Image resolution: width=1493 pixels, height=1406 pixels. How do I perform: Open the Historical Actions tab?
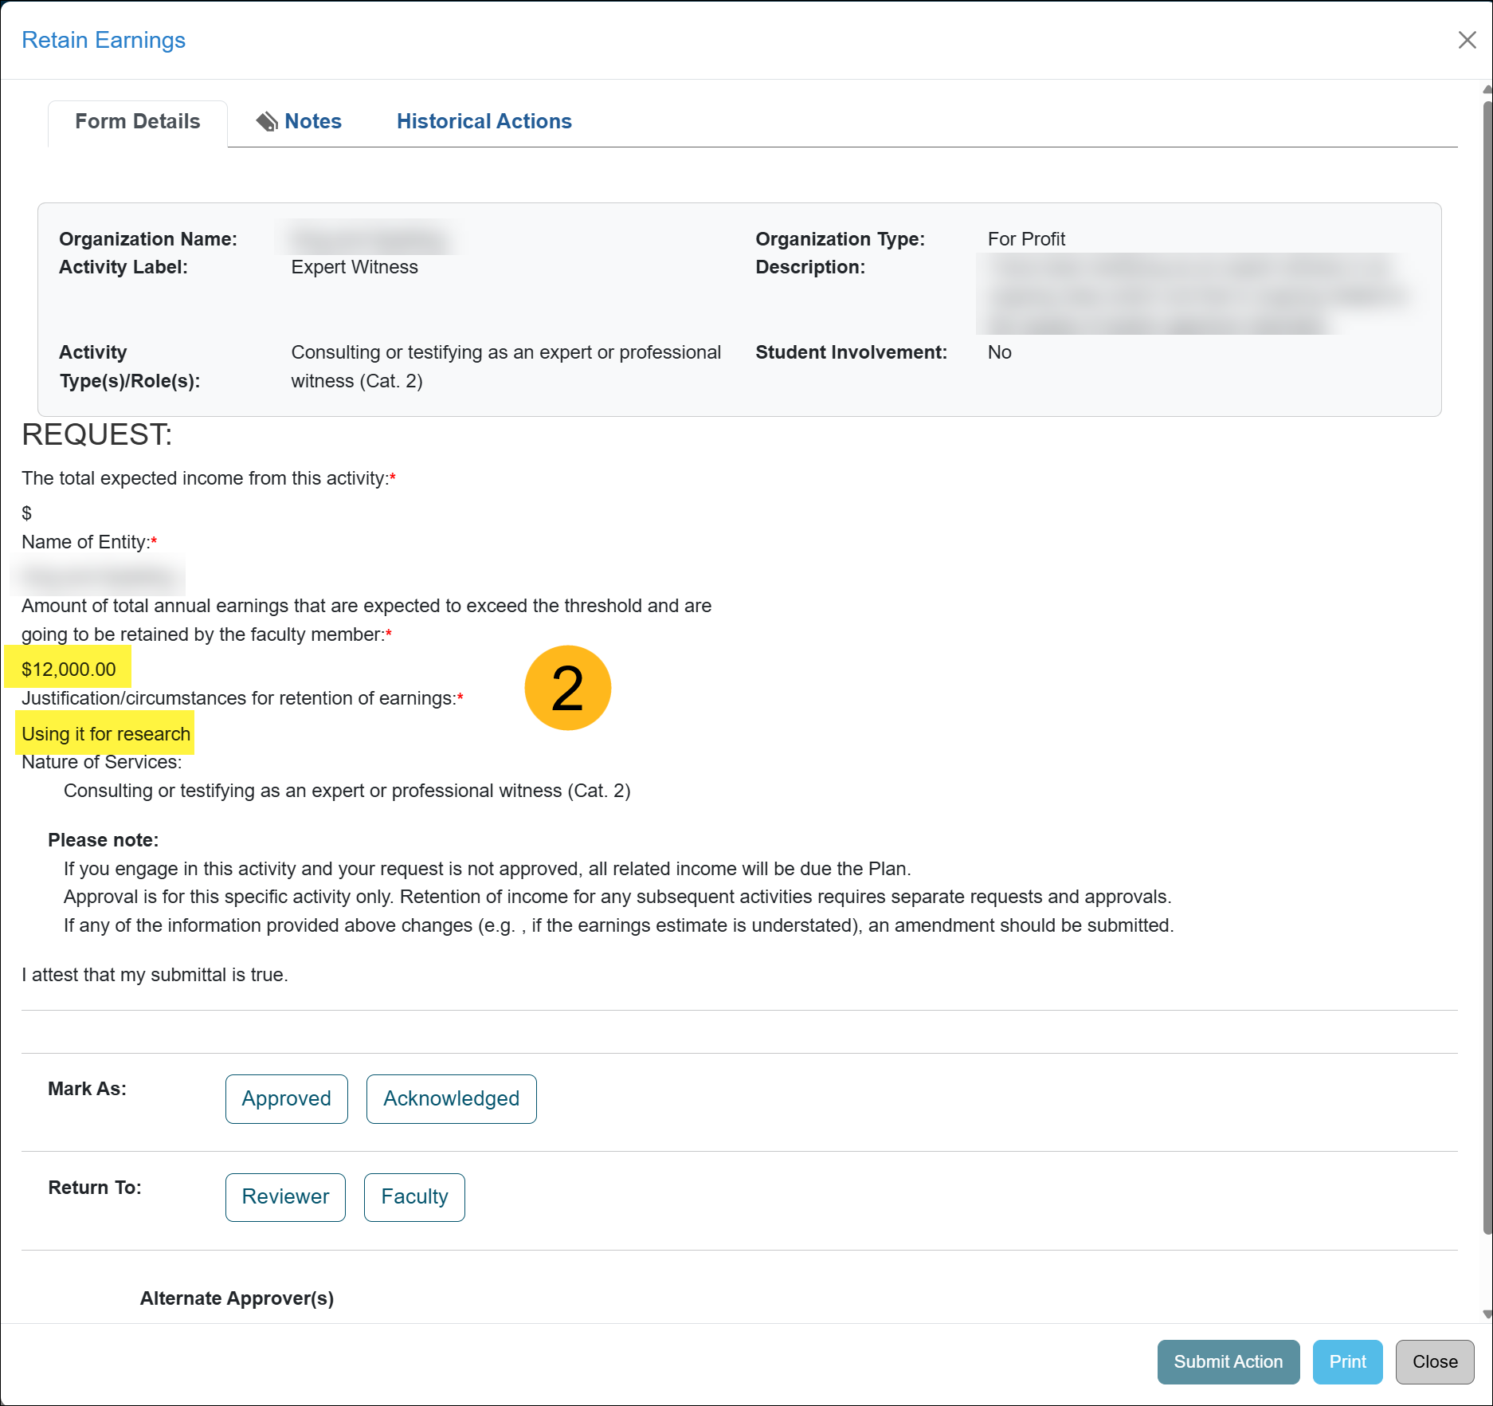[x=484, y=121]
